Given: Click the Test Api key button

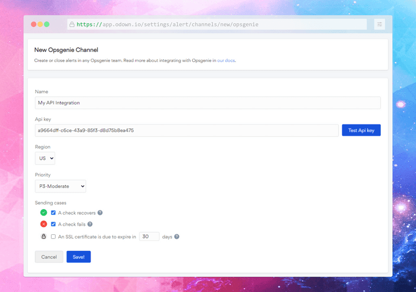Looking at the screenshot, I should click(x=361, y=130).
